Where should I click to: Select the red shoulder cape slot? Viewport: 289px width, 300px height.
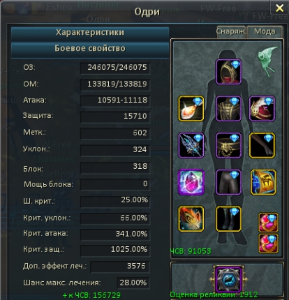(x=262, y=108)
